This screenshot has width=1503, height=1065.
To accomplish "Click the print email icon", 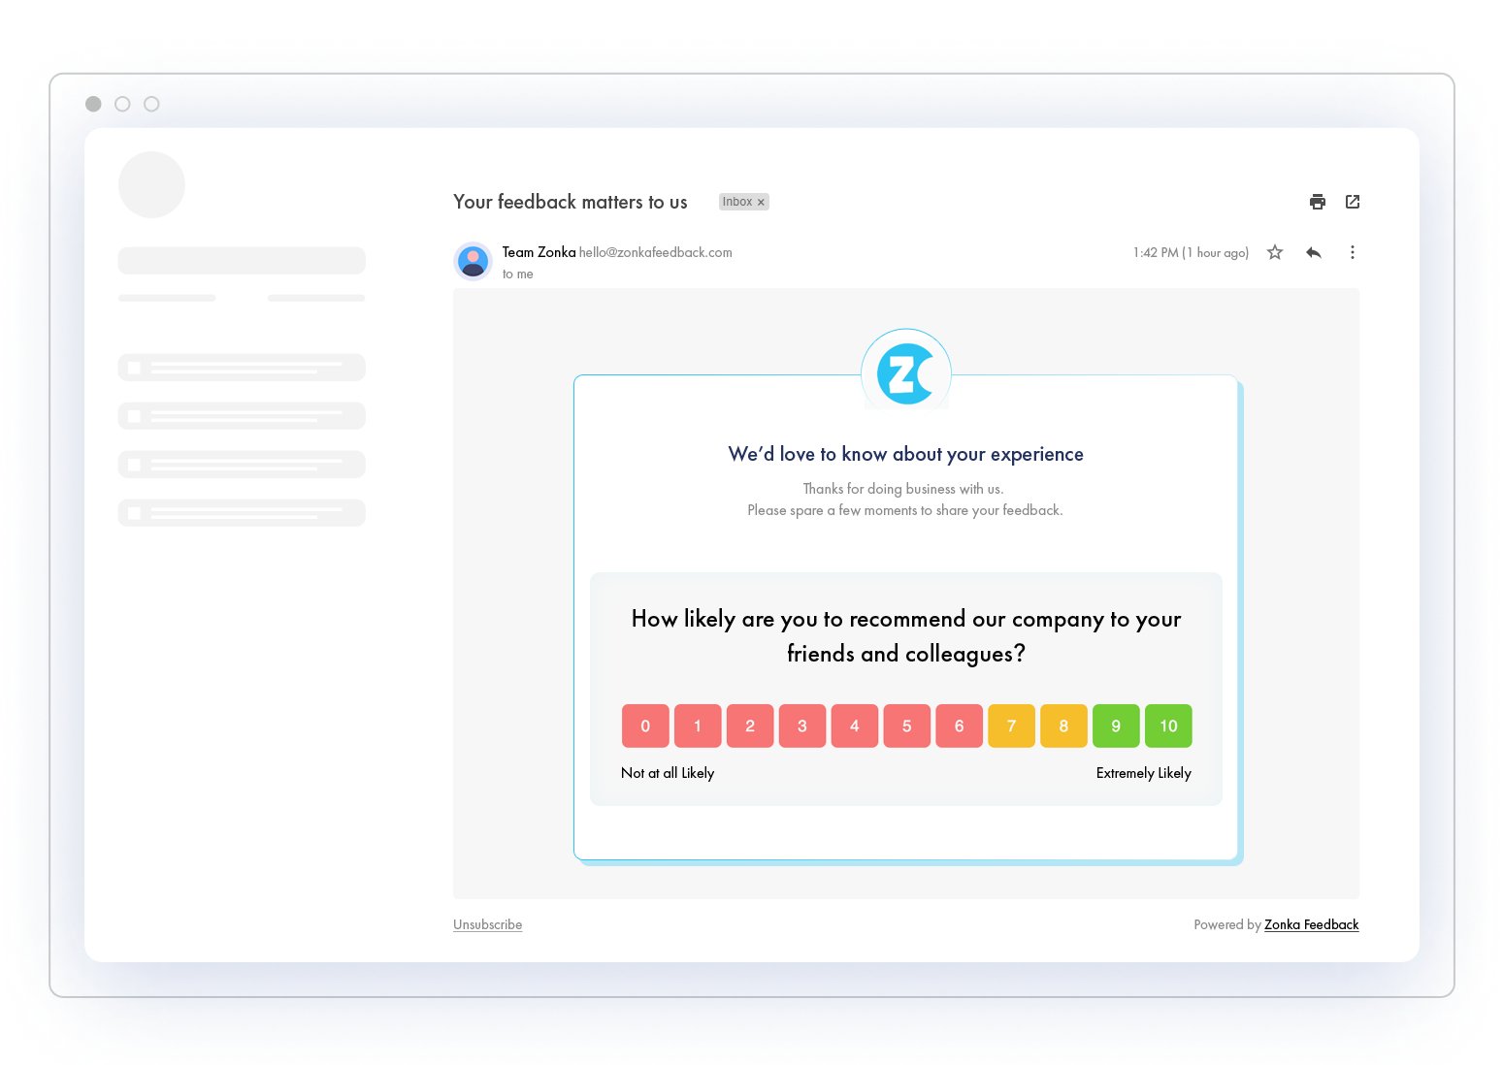I will [1317, 202].
